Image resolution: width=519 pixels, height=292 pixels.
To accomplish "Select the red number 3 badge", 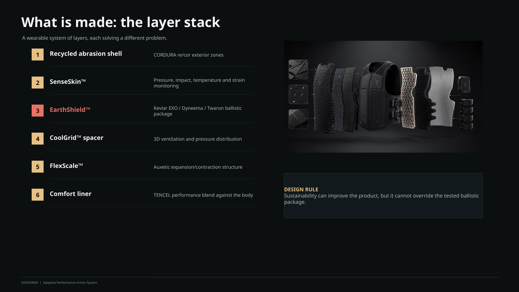I will pyautogui.click(x=38, y=111).
